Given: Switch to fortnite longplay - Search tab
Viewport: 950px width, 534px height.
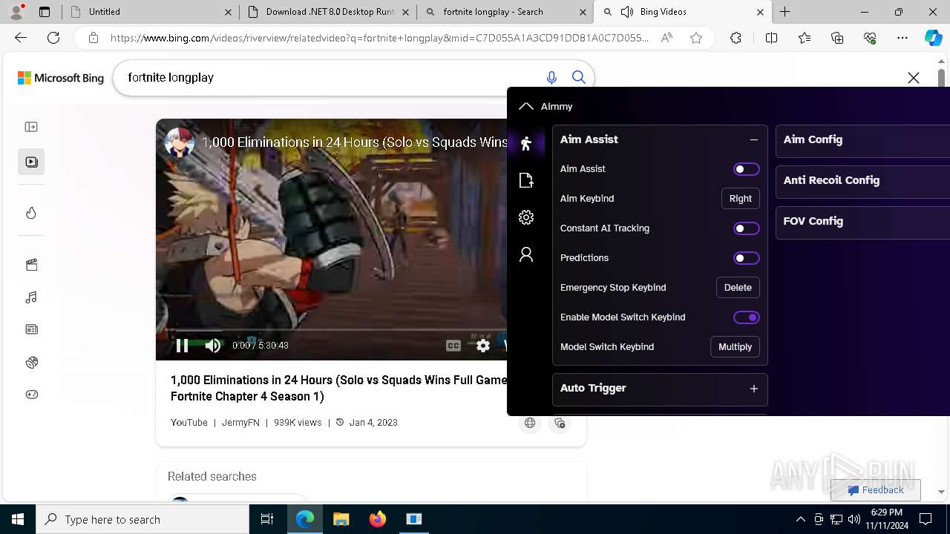Looking at the screenshot, I should click(505, 12).
